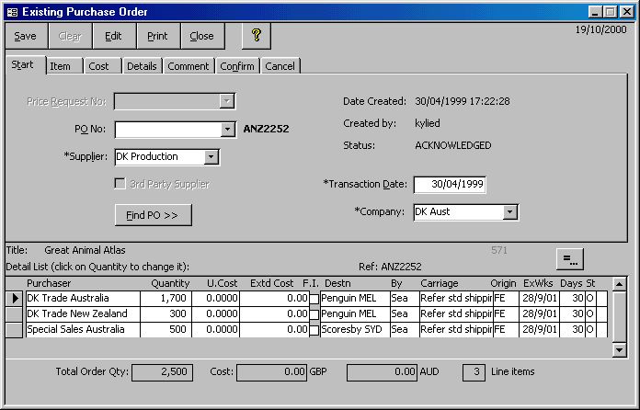Select row marker for Special Sales Australia
Image resolution: width=640 pixels, height=410 pixels.
click(15, 330)
